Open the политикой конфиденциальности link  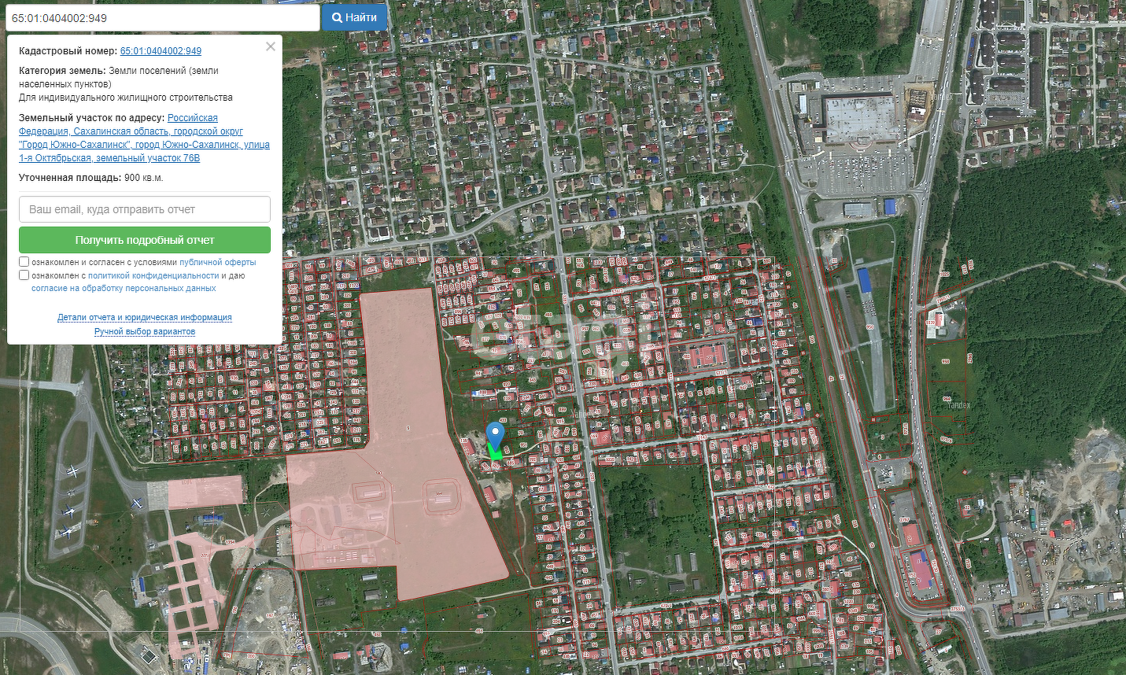tap(153, 275)
